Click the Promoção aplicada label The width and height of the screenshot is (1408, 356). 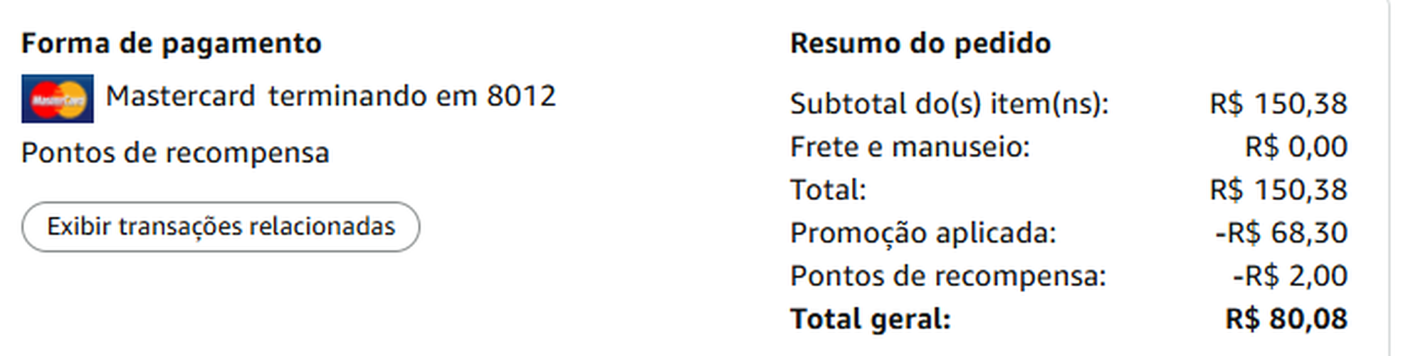pos(923,233)
